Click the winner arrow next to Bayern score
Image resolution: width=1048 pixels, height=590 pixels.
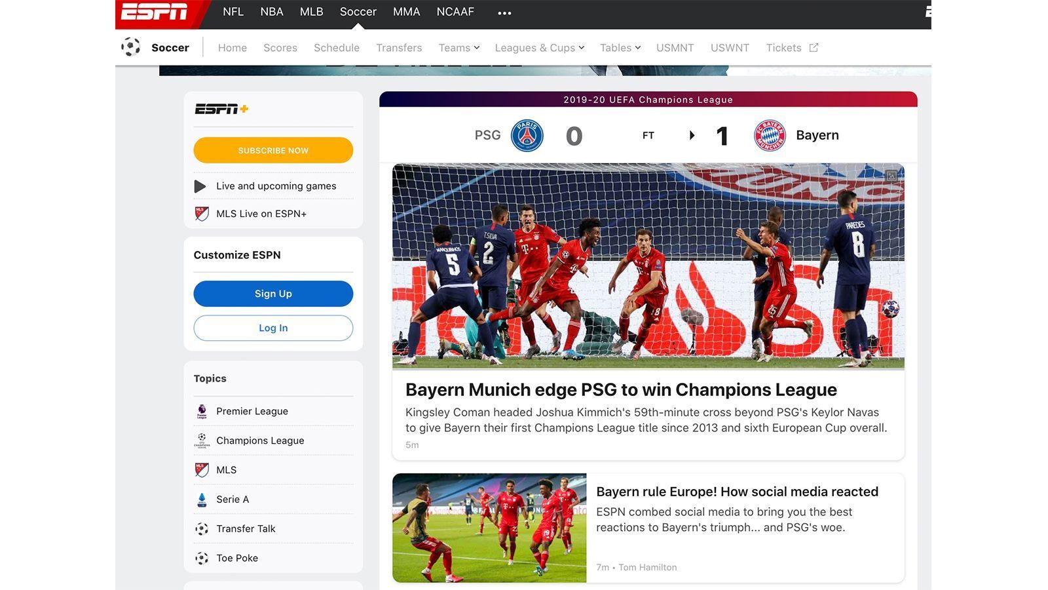(692, 136)
